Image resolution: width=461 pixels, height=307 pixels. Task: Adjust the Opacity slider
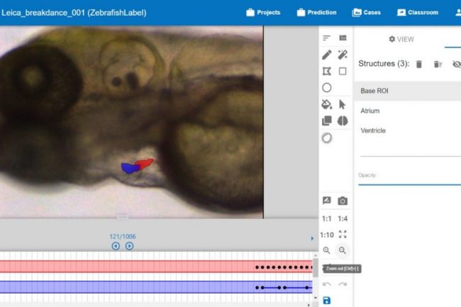(409, 184)
